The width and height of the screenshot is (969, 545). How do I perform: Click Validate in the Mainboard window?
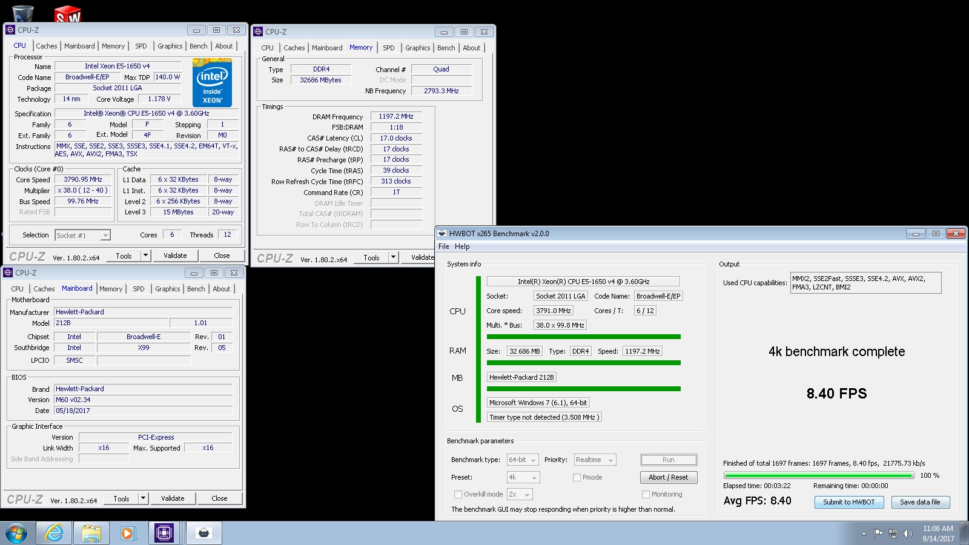pyautogui.click(x=173, y=498)
